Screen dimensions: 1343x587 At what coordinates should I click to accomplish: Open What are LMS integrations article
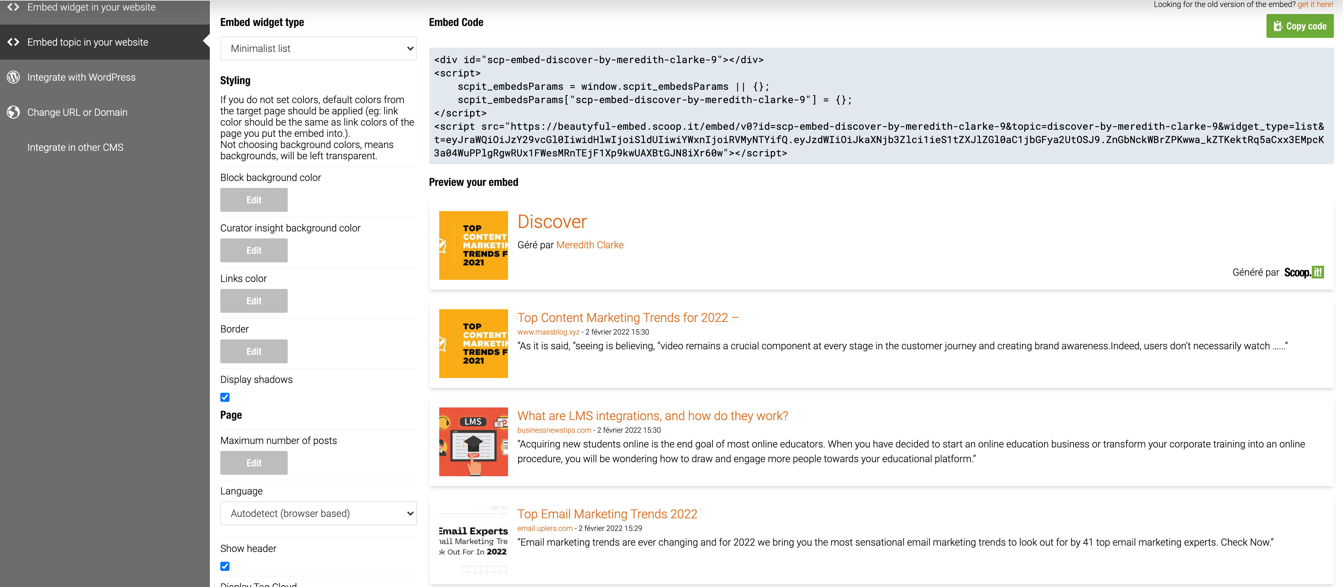[652, 416]
